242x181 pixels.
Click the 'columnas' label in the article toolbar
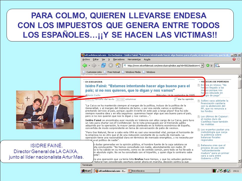[x=131, y=99]
